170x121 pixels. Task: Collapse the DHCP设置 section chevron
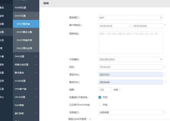pos(36,16)
